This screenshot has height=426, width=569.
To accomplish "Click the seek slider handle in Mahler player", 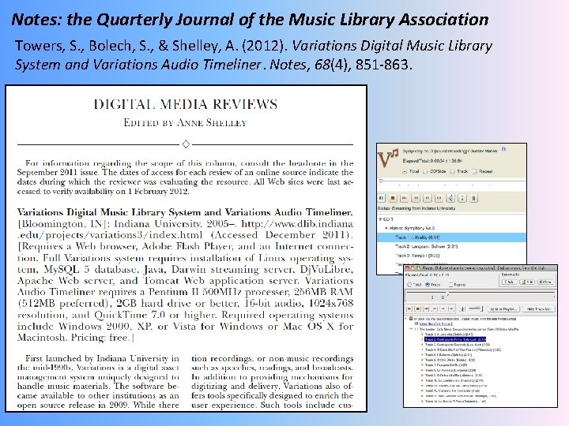I will point(381,181).
